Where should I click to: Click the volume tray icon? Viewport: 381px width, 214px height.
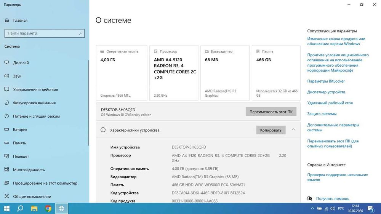point(333,208)
